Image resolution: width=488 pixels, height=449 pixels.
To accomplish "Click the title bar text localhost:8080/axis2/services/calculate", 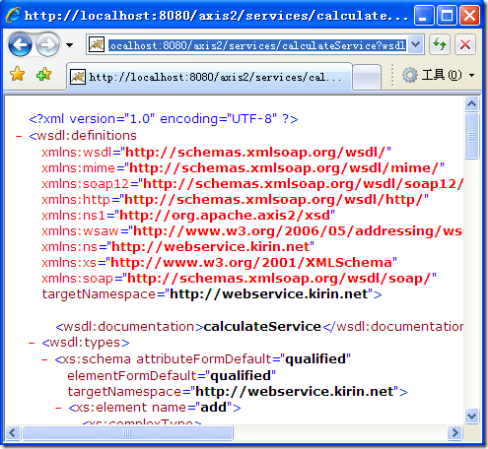I will [x=216, y=16].
